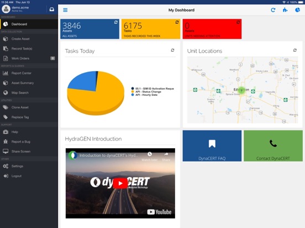
Task: Toggle API - Hourly Data legend entry
Action: tap(144, 95)
